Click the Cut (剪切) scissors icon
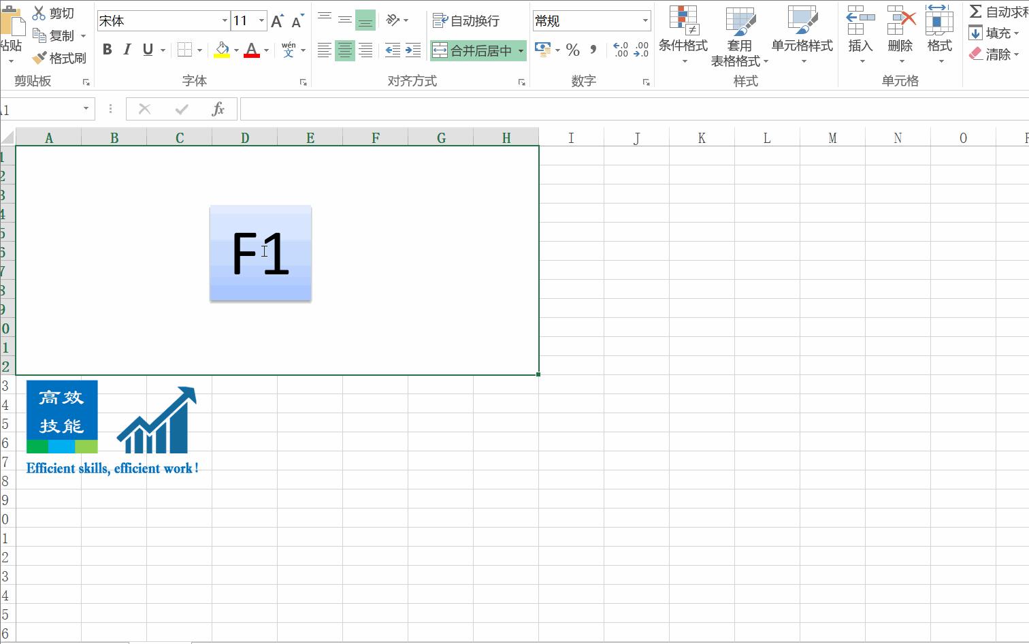 pos(39,13)
